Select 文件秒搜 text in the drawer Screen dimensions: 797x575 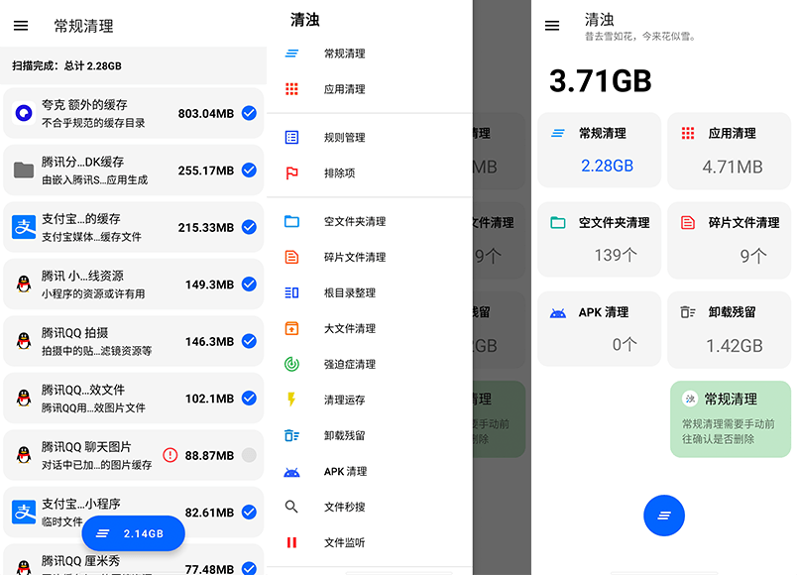tap(345, 507)
